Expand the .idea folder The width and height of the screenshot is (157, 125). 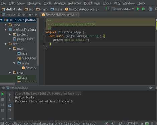(5, 25)
